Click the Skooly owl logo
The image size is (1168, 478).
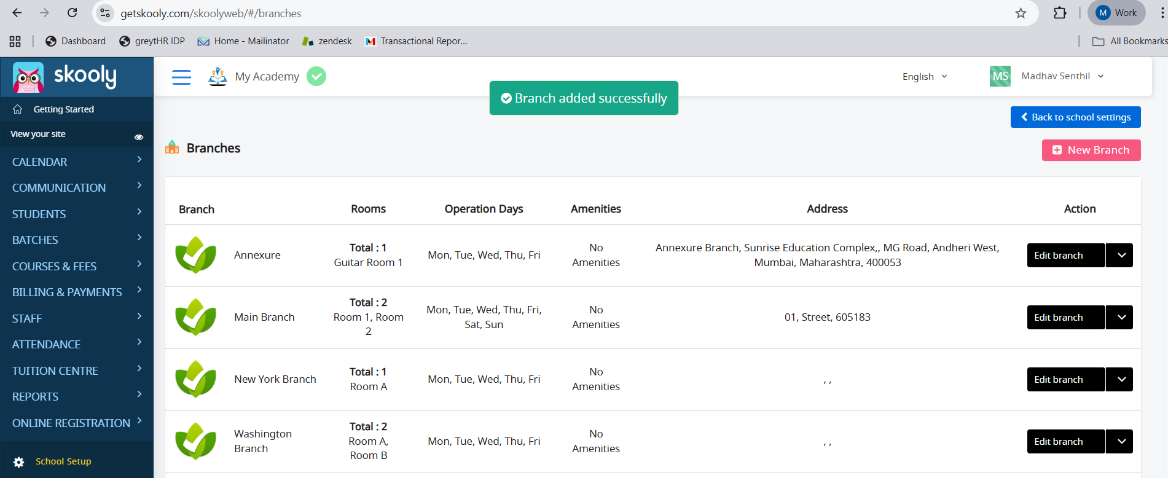click(x=28, y=77)
